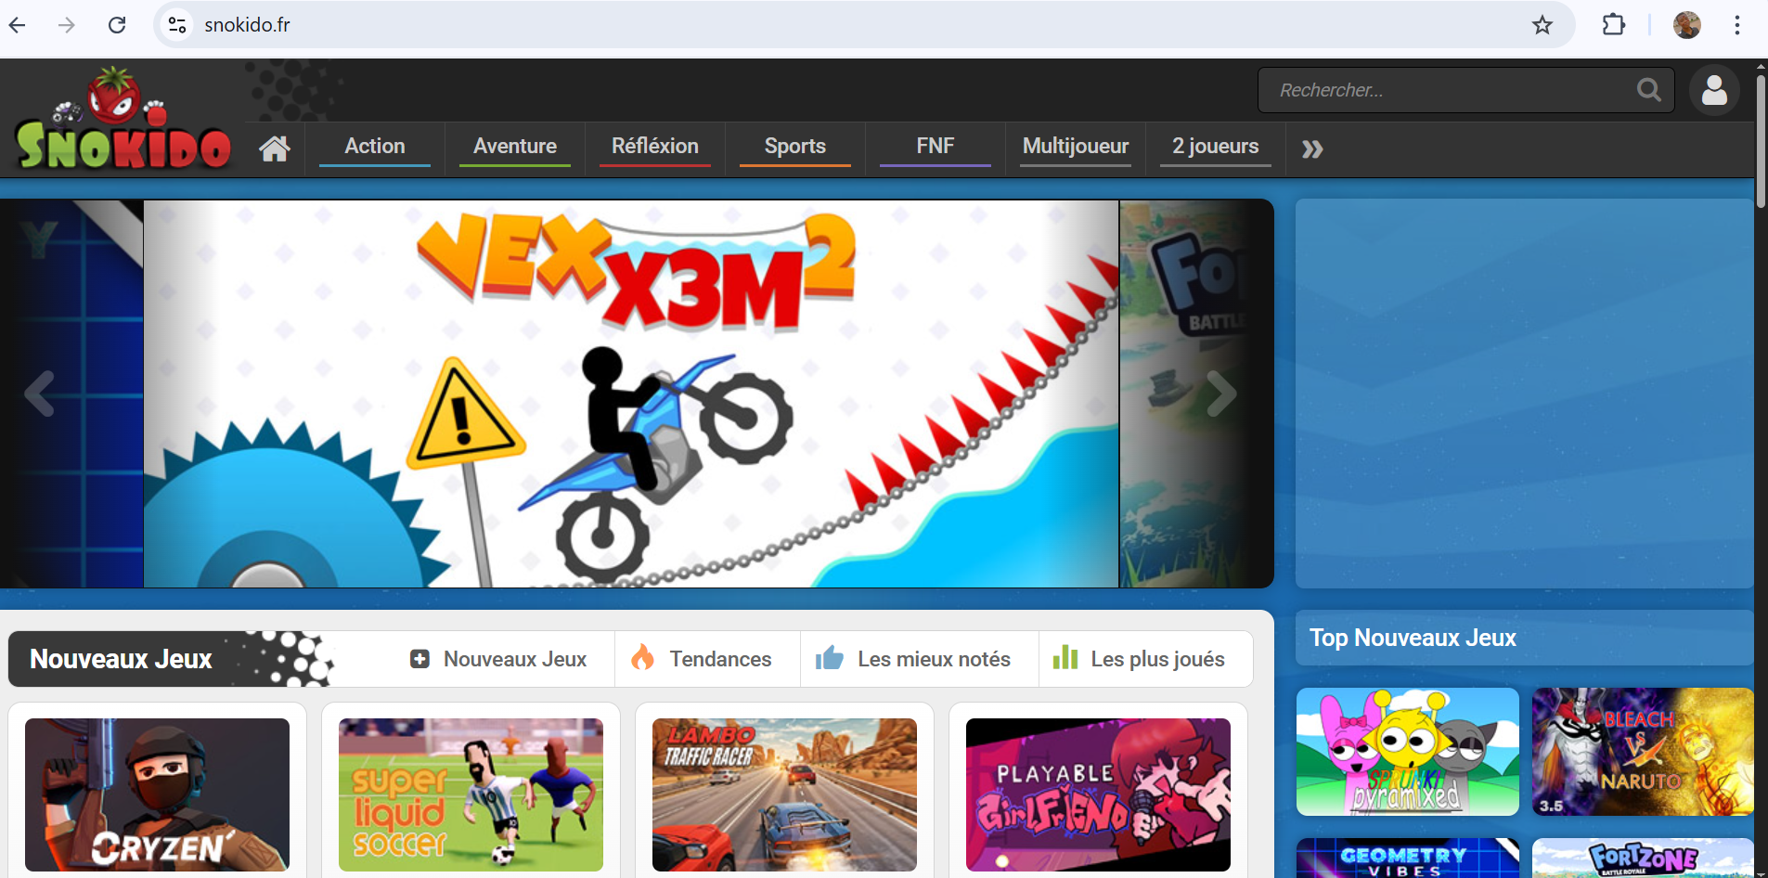The image size is (1768, 878).
Task: Open the FNF category
Action: (936, 147)
